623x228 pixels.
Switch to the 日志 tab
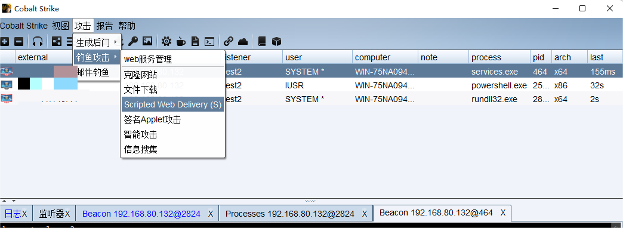tap(13, 214)
